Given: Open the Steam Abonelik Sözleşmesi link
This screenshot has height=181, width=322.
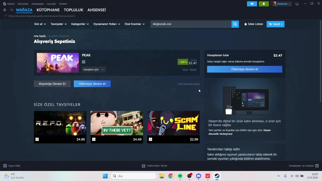Looking at the screenshot, I should (239, 132).
